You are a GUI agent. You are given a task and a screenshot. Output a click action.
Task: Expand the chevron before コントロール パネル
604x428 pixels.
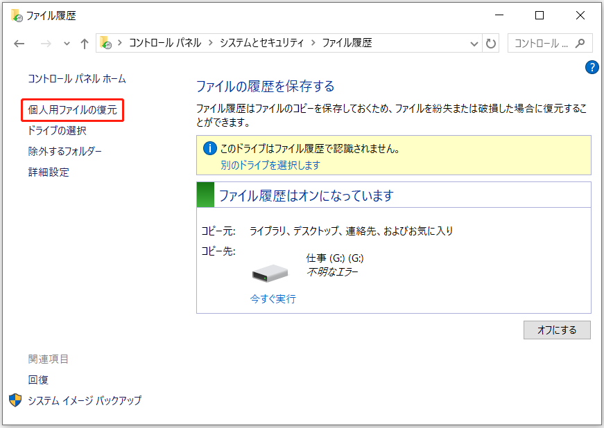coord(120,43)
